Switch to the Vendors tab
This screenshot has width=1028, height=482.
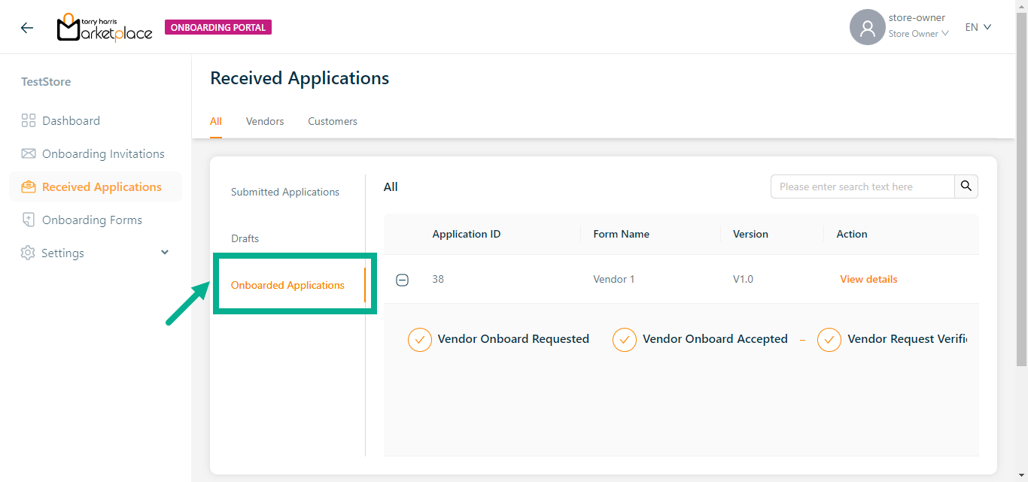[x=265, y=121]
